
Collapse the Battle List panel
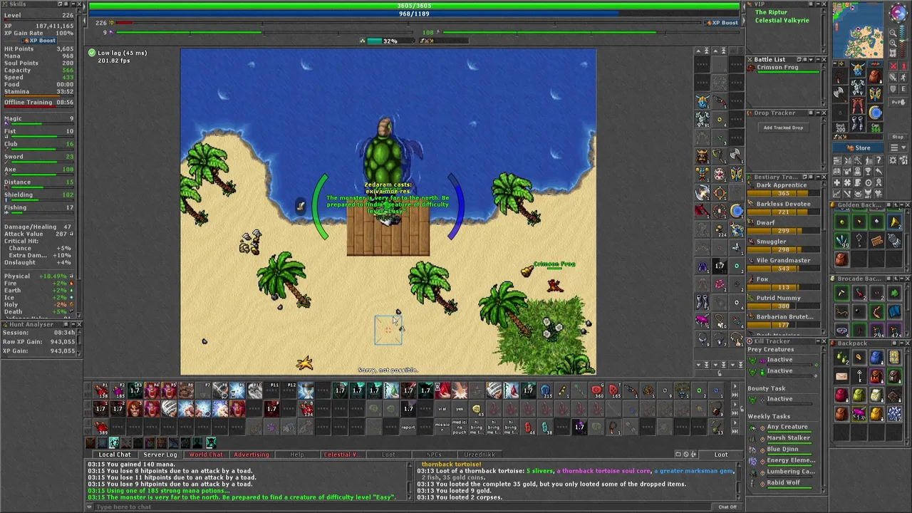(x=818, y=60)
